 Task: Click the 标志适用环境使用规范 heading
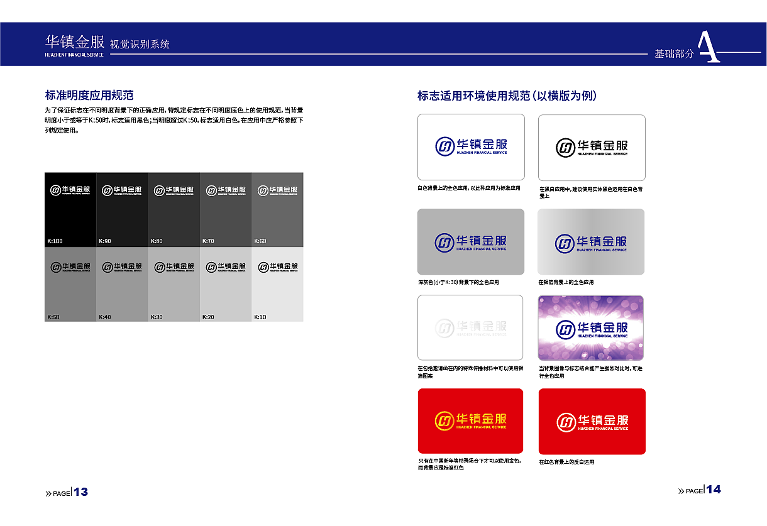pos(506,96)
